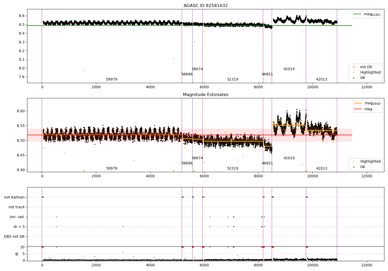The height and width of the screenshot is (271, 388).
Task: Click y-axis tick "8.2" in AGASC ID plot
Action: coord(22,51)
